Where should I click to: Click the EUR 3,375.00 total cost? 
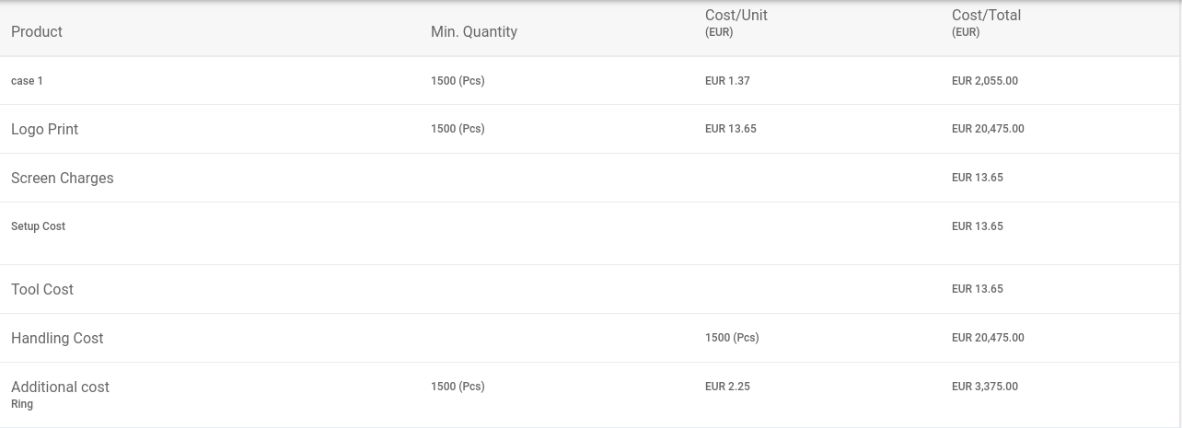pos(985,387)
